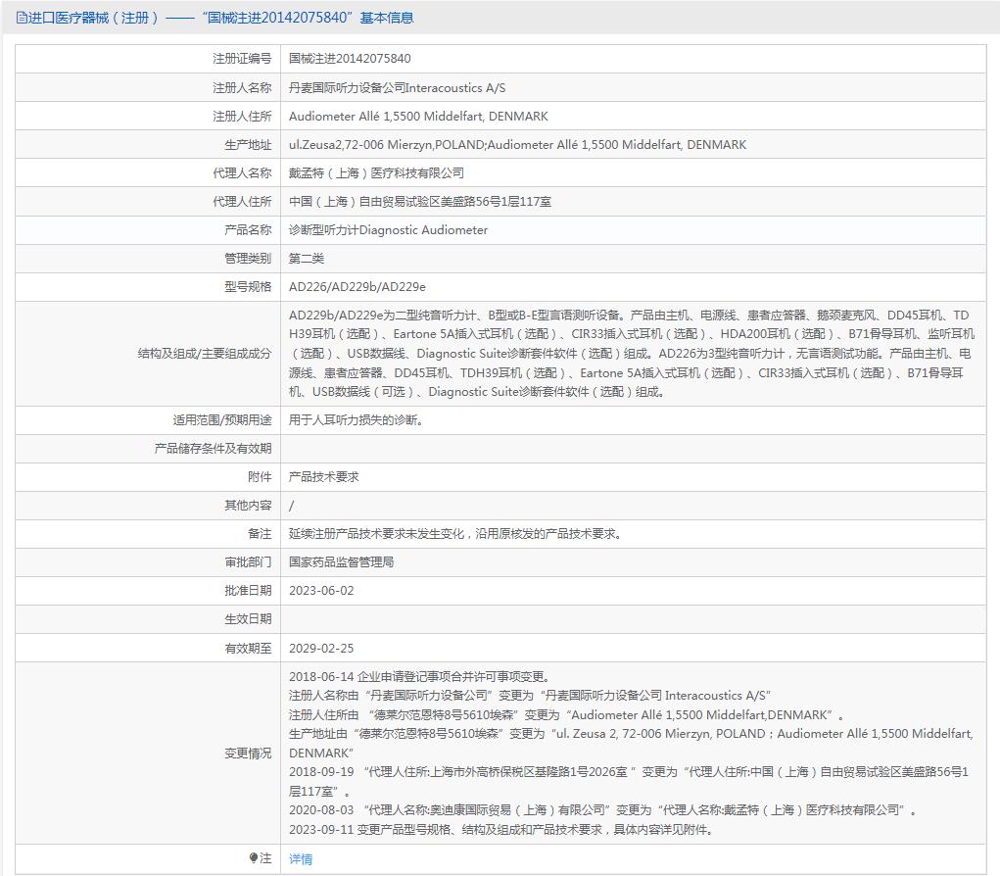Click the 第二类 management category value
Screen dimensions: 1000x876
[307, 259]
